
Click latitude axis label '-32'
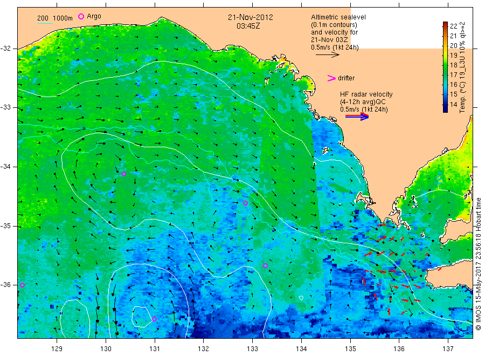click(x=6, y=49)
